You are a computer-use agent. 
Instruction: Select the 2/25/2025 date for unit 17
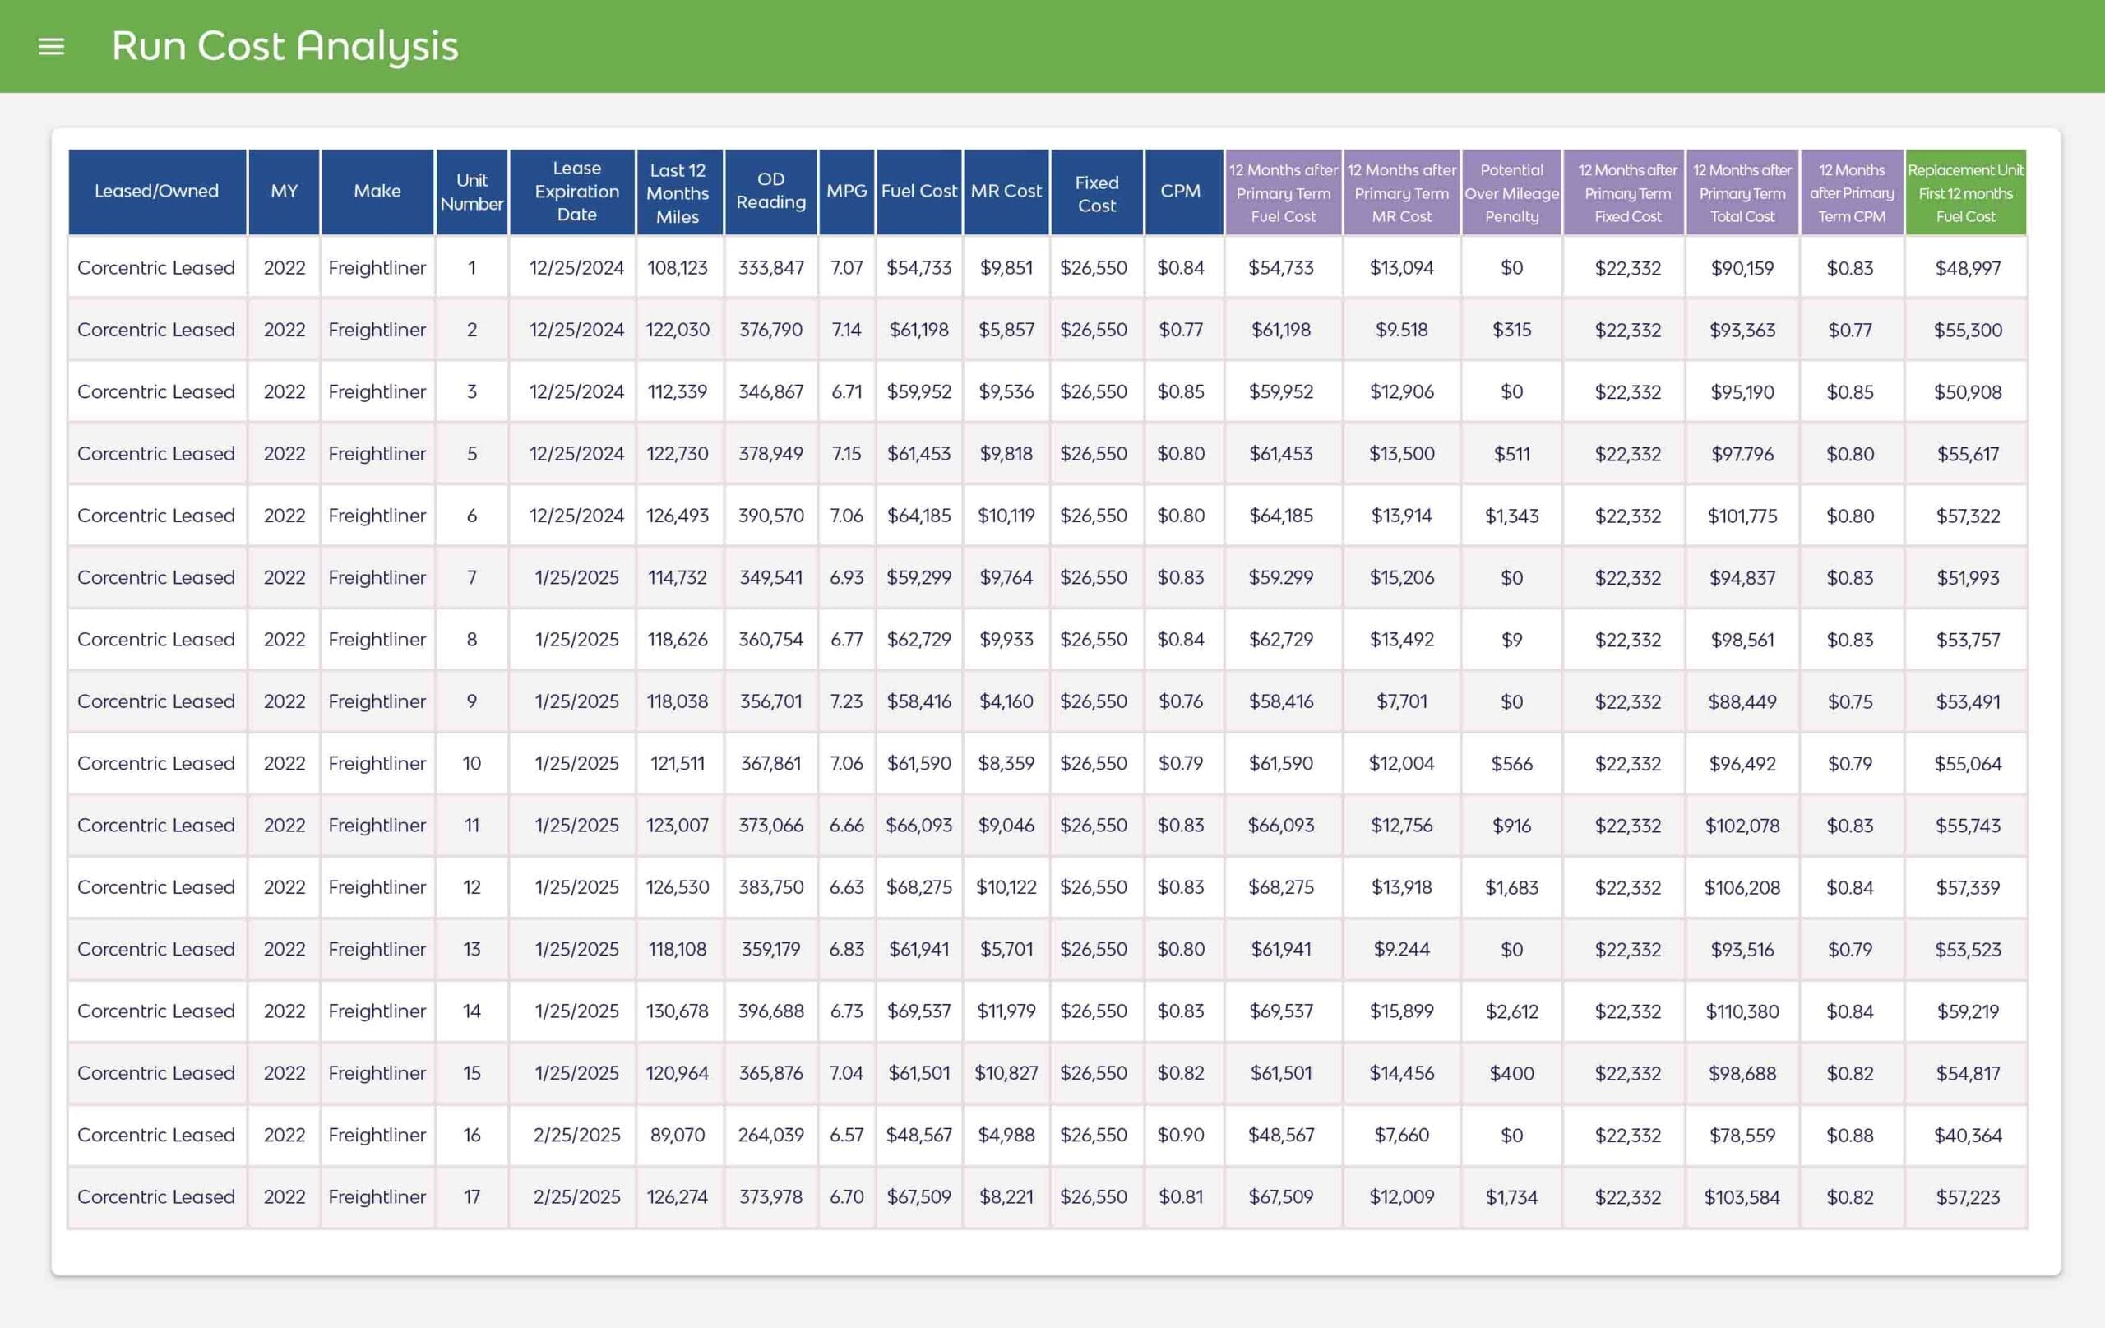[576, 1197]
